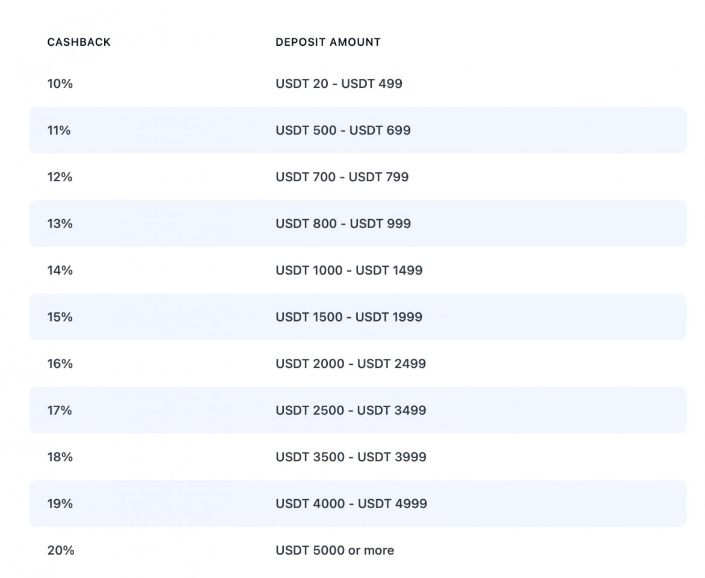Image resolution: width=705 pixels, height=578 pixels.
Task: Click the USDT 700 - USDT 799 range
Action: pos(342,177)
